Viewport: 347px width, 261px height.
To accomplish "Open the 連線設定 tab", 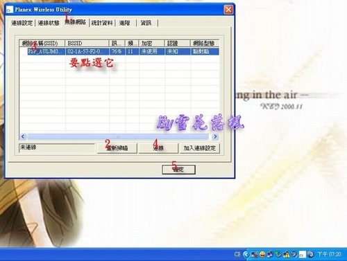I will 22,23.
